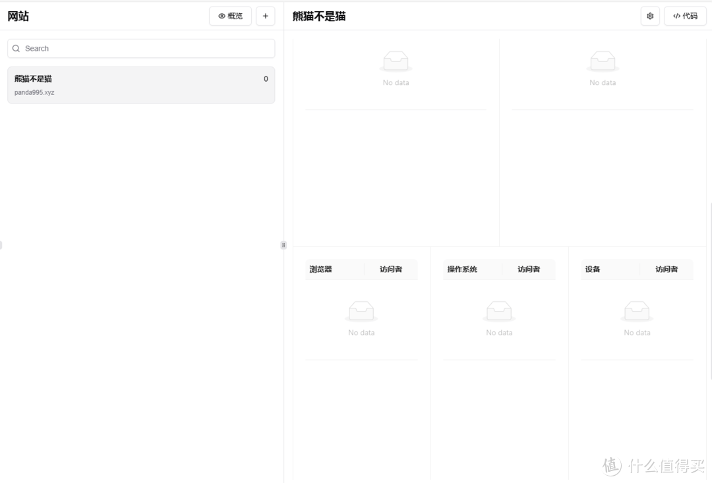This screenshot has height=483, width=712.
Task: Open the tracking code via the 代码 button
Action: click(685, 15)
